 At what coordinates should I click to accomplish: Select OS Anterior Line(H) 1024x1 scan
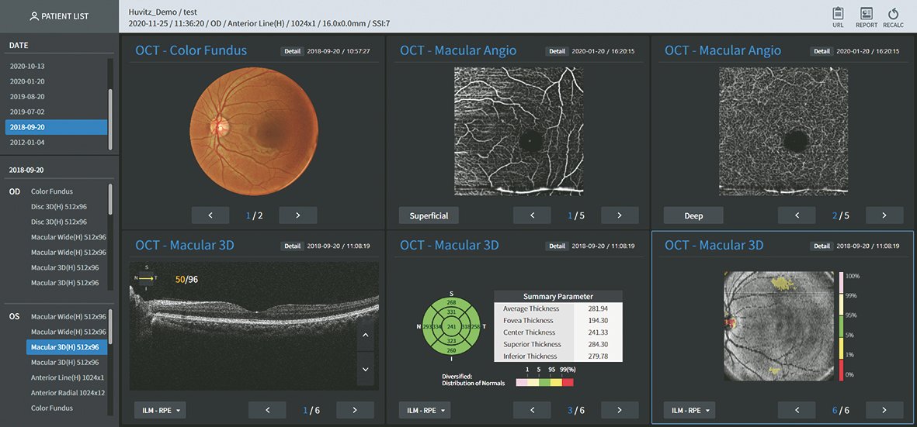pos(67,377)
